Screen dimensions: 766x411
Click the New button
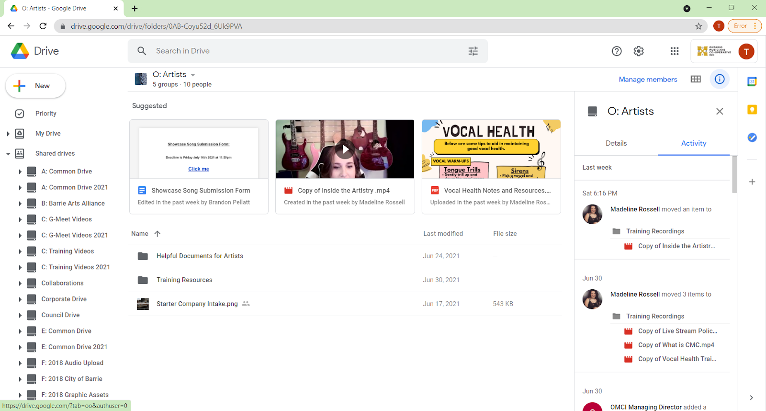point(35,86)
